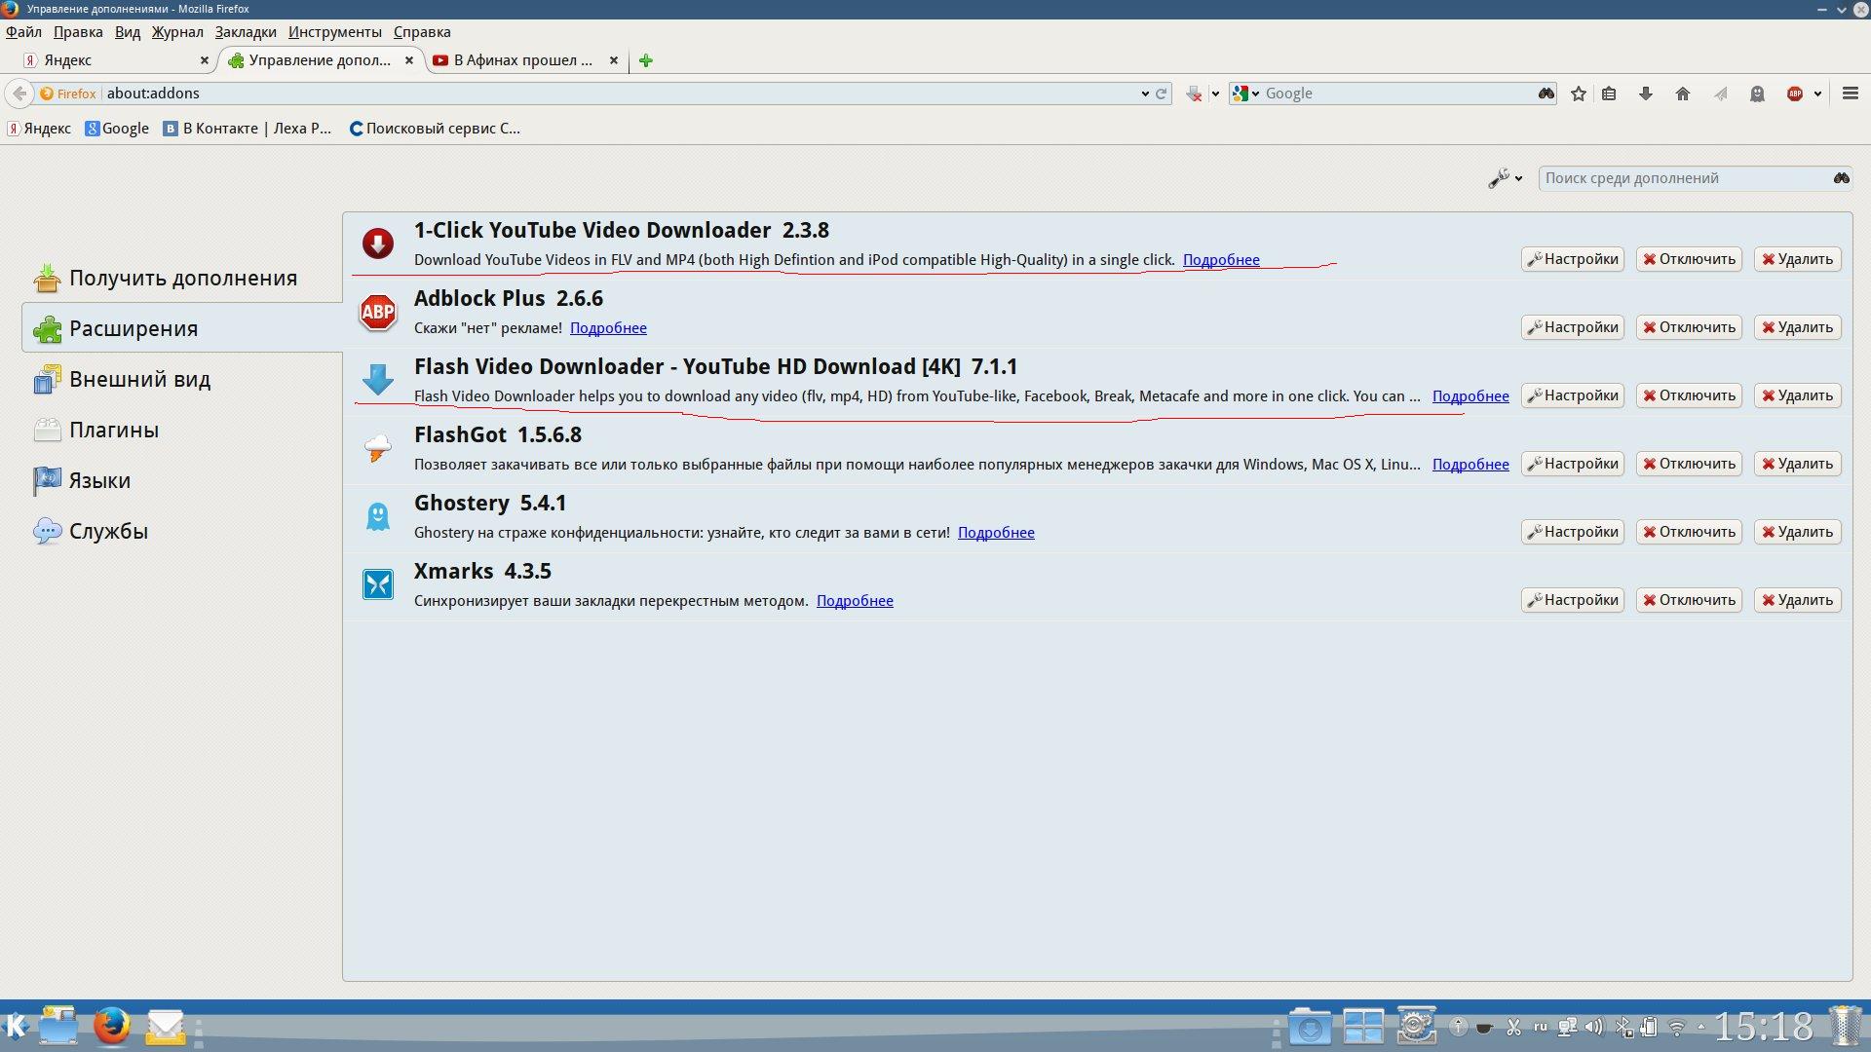Open the search engine selector dropdown

point(1245,94)
